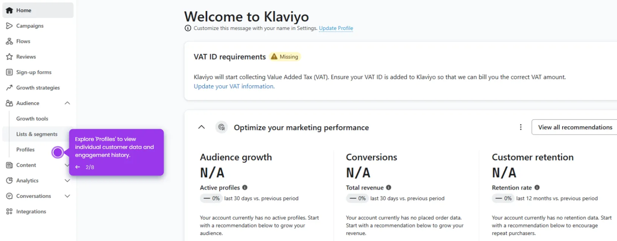
Task: Expand the Analytics menu chevron
Action: (x=67, y=181)
